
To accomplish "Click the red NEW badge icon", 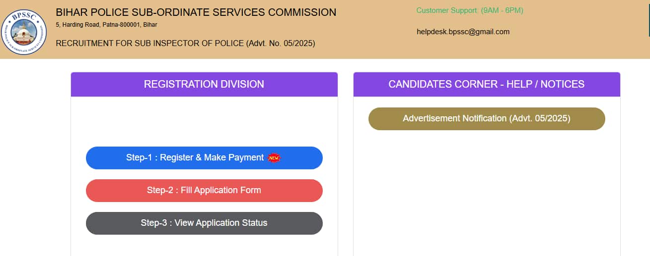I will (x=274, y=158).
